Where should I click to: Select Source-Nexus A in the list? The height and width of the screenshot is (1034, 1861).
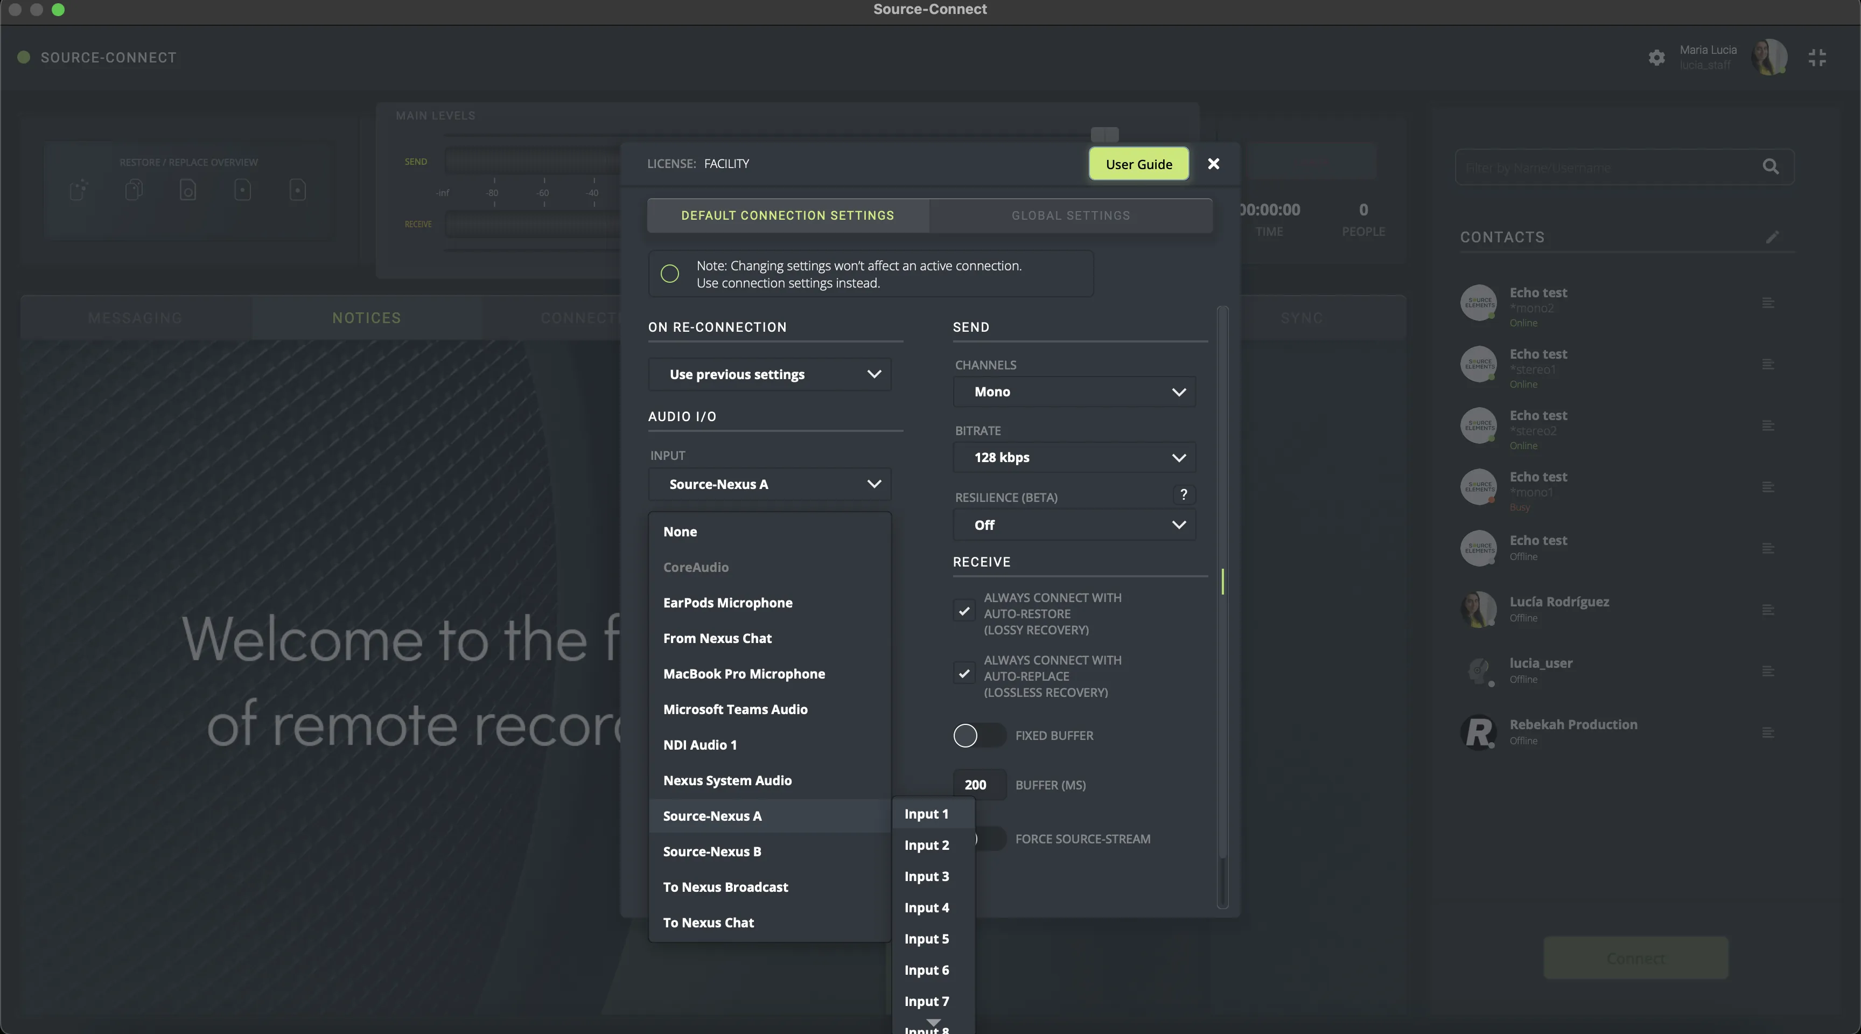coord(770,816)
